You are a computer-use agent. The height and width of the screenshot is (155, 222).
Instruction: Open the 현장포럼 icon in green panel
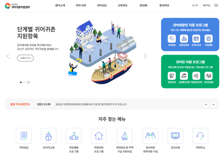point(172,76)
